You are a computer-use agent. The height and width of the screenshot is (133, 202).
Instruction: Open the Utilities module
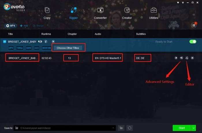tap(154, 13)
